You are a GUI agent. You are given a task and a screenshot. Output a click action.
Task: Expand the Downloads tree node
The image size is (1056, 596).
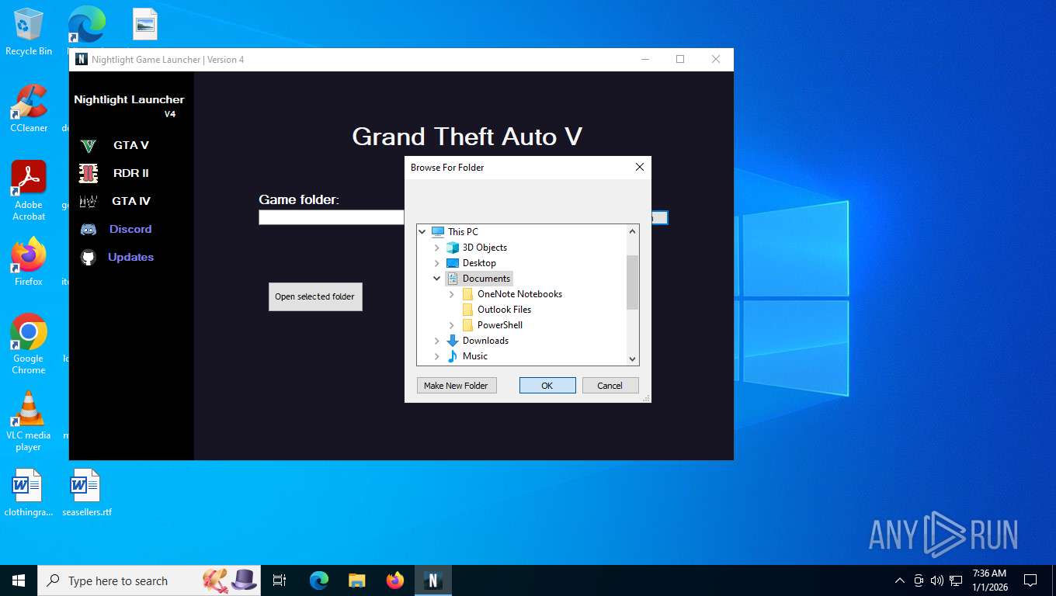coord(437,341)
